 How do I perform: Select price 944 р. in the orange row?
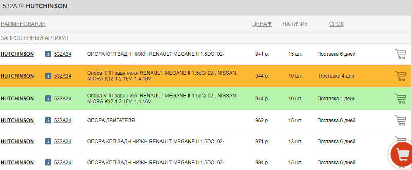click(x=262, y=76)
